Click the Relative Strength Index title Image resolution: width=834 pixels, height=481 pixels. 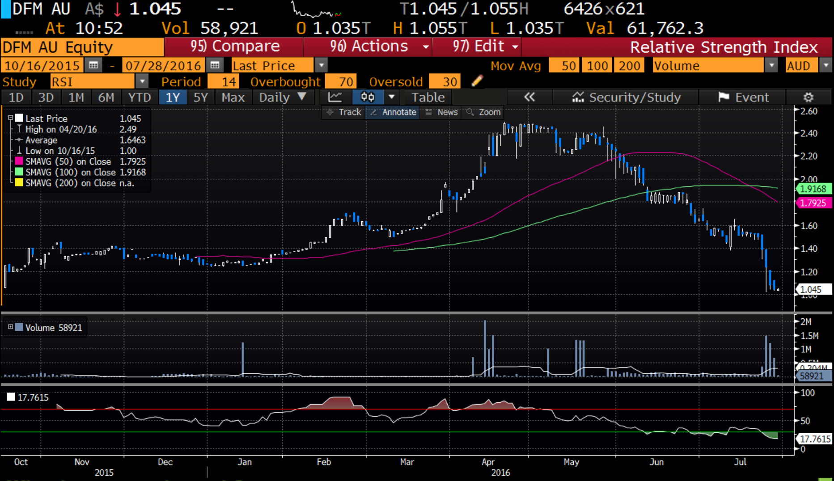[724, 47]
